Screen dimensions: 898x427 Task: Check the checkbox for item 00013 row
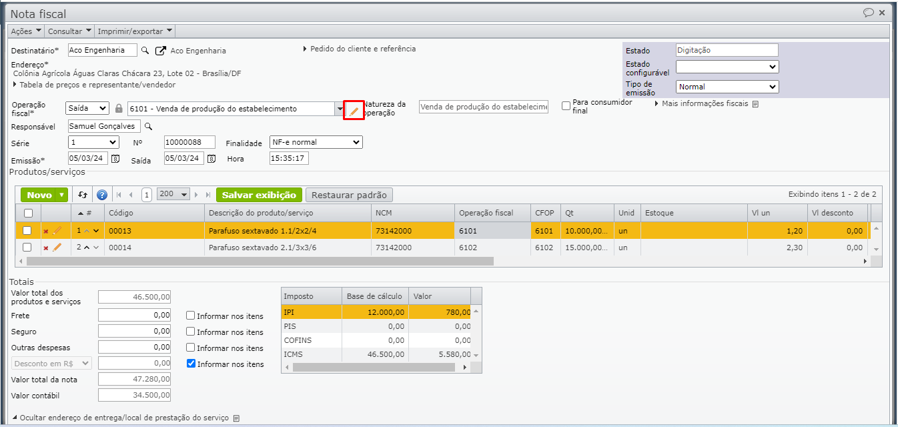click(27, 230)
